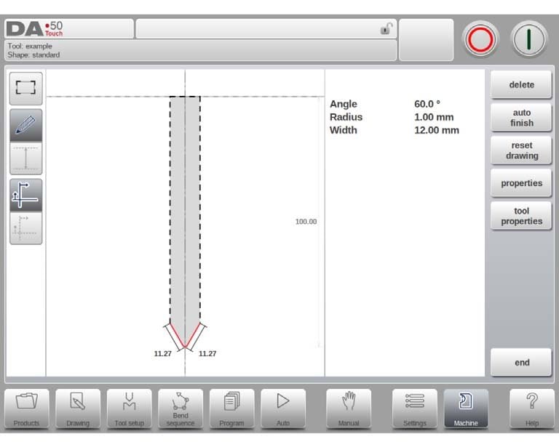Open the Products navigation tab
The height and width of the screenshot is (447, 559).
[x=27, y=408]
